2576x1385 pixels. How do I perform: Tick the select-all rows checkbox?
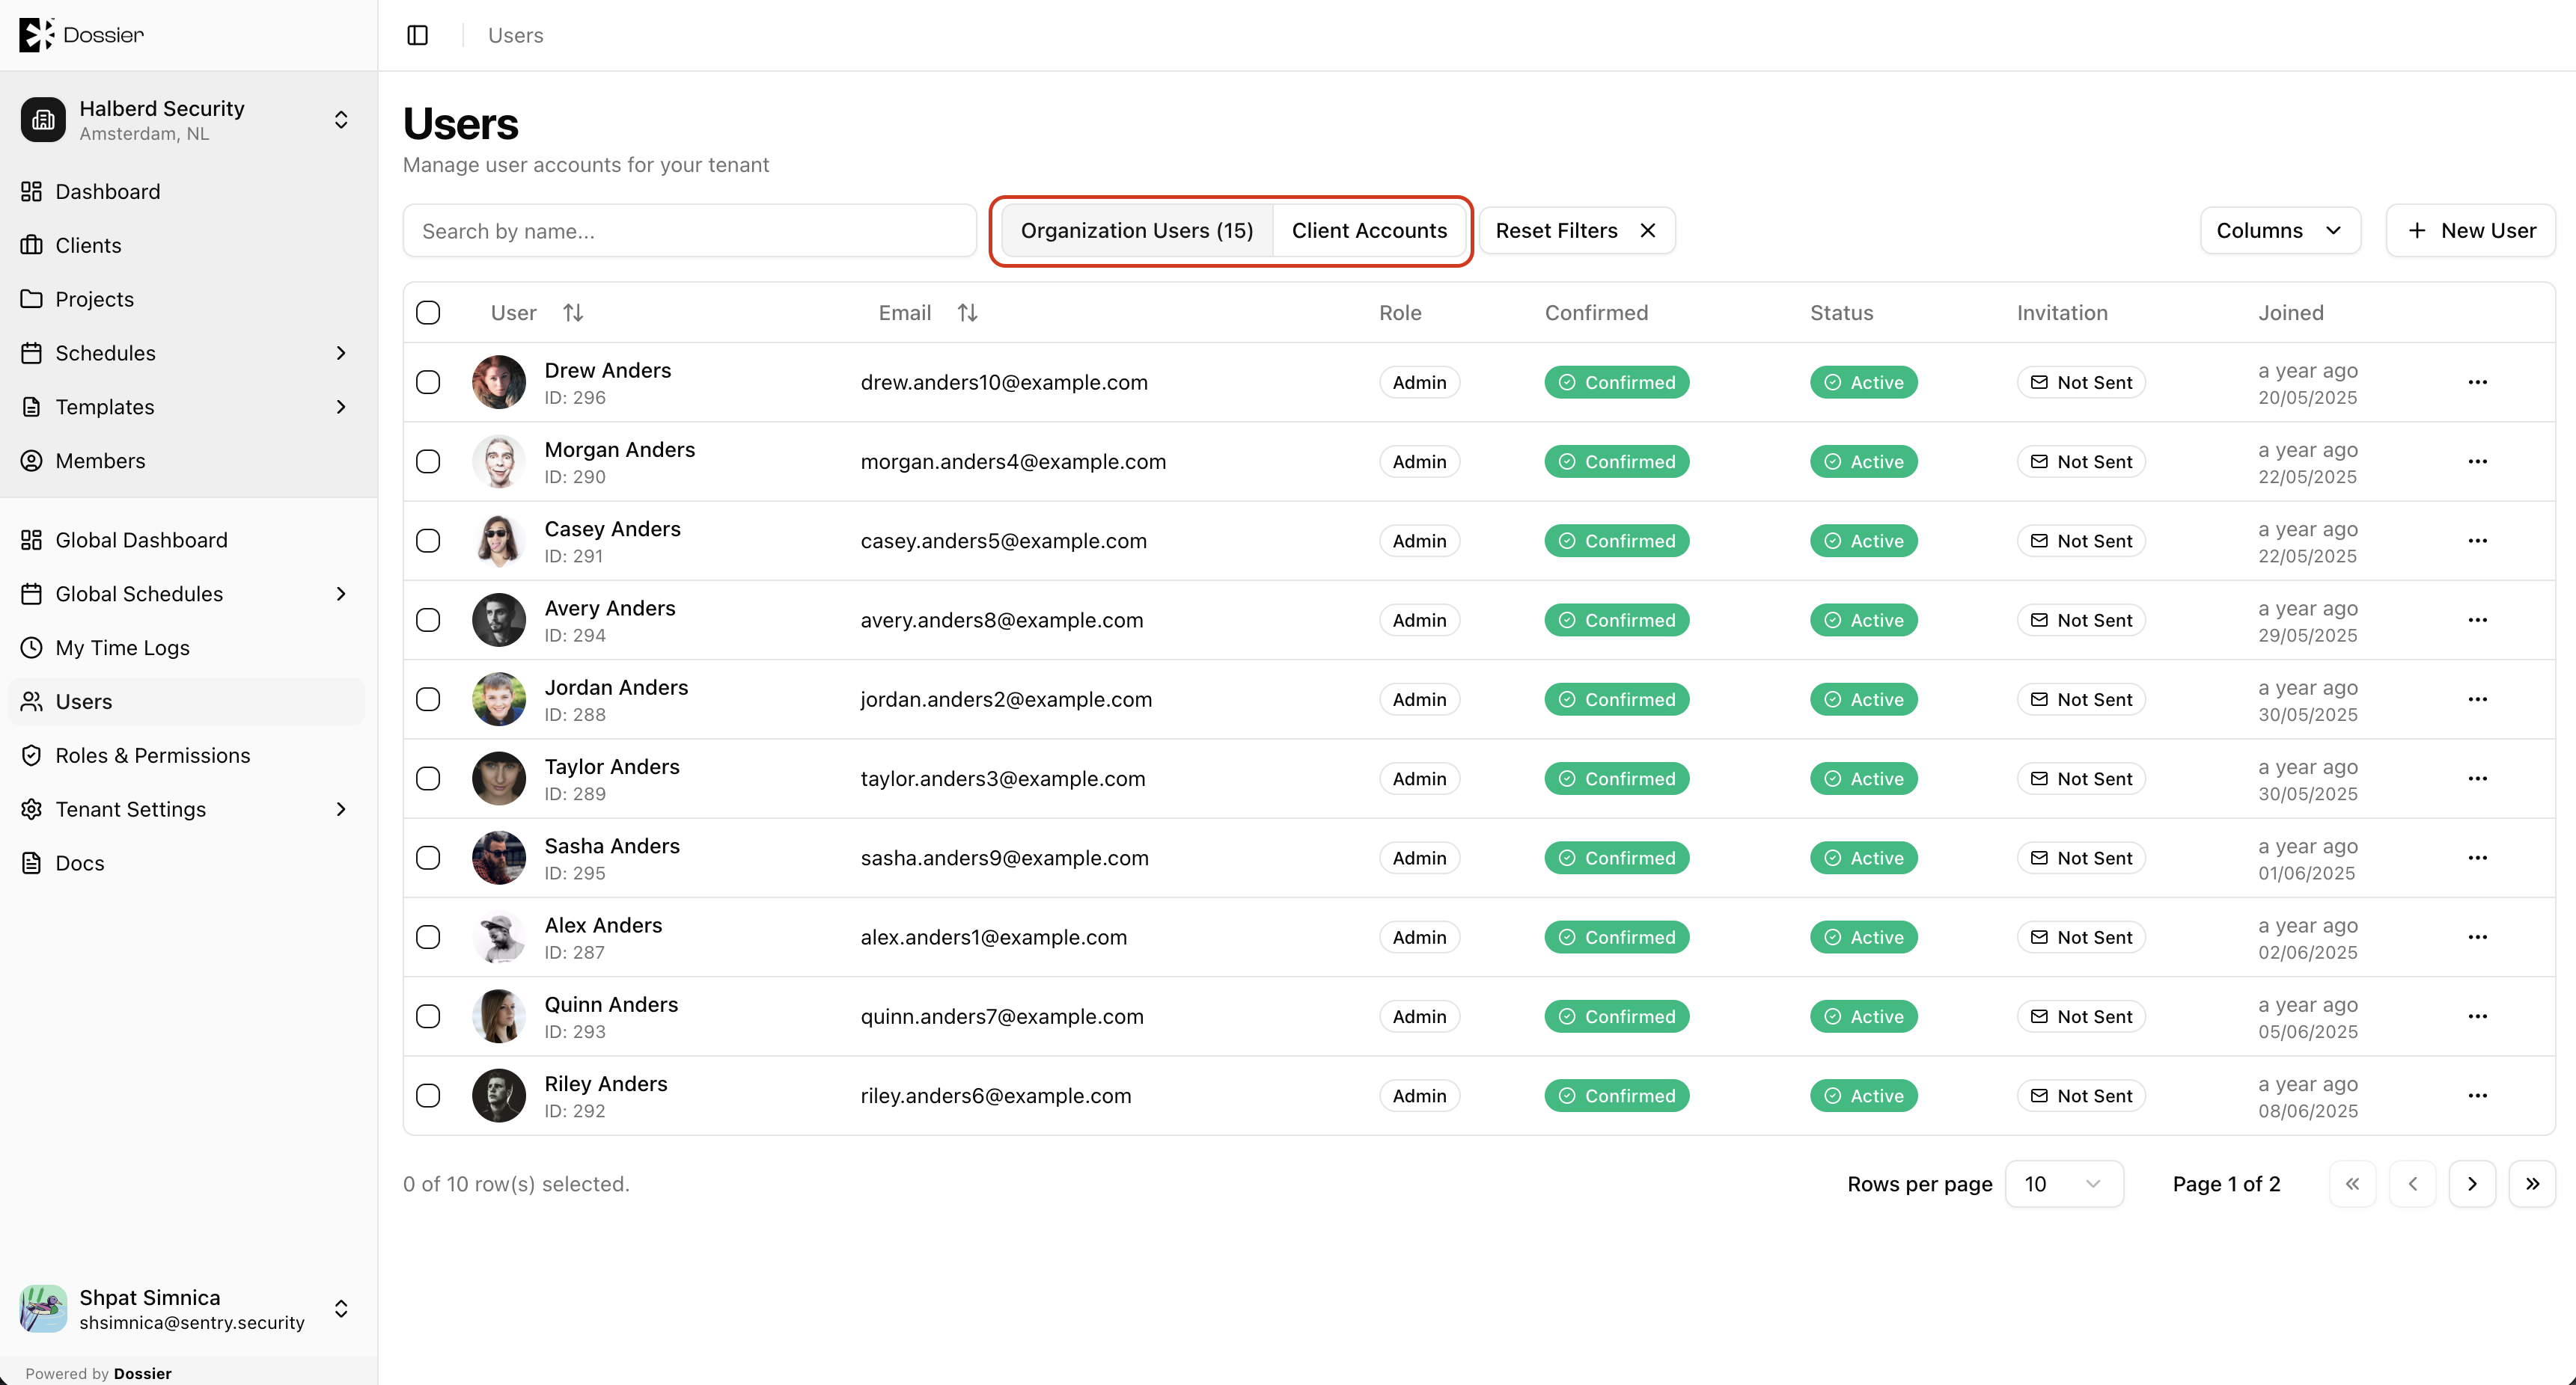(428, 313)
